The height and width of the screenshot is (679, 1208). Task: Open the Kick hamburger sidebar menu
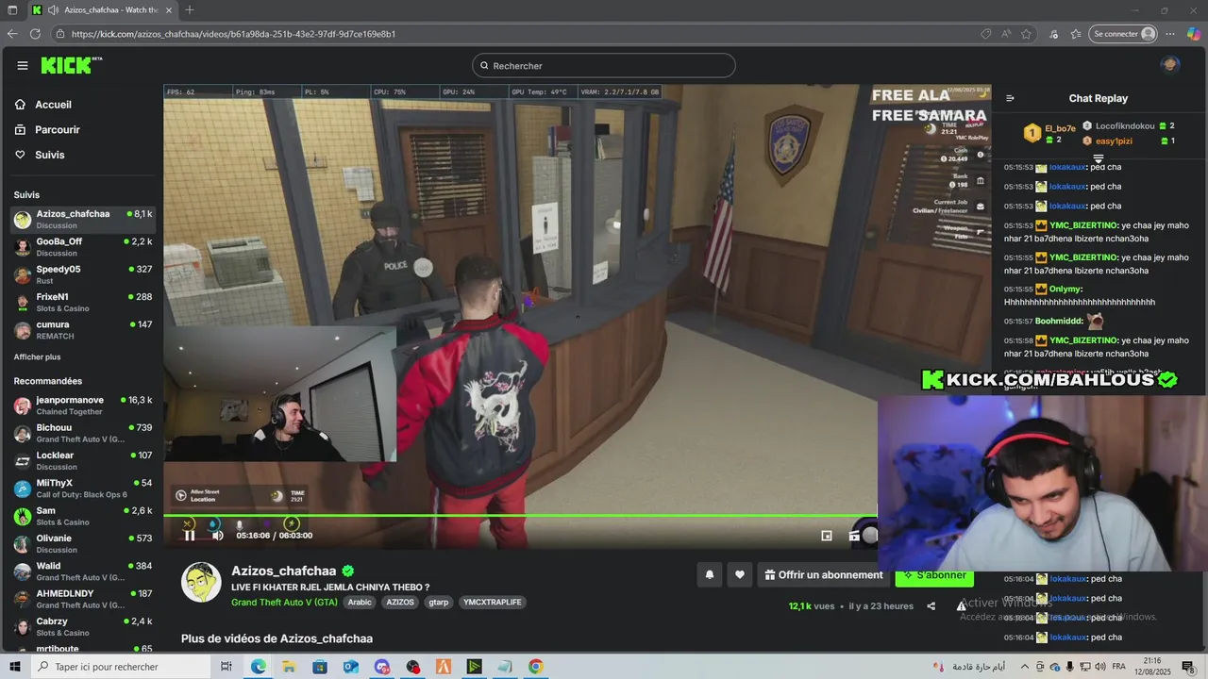click(22, 65)
